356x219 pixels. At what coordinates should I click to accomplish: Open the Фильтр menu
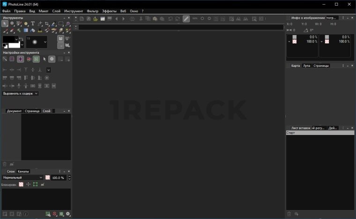[92, 10]
